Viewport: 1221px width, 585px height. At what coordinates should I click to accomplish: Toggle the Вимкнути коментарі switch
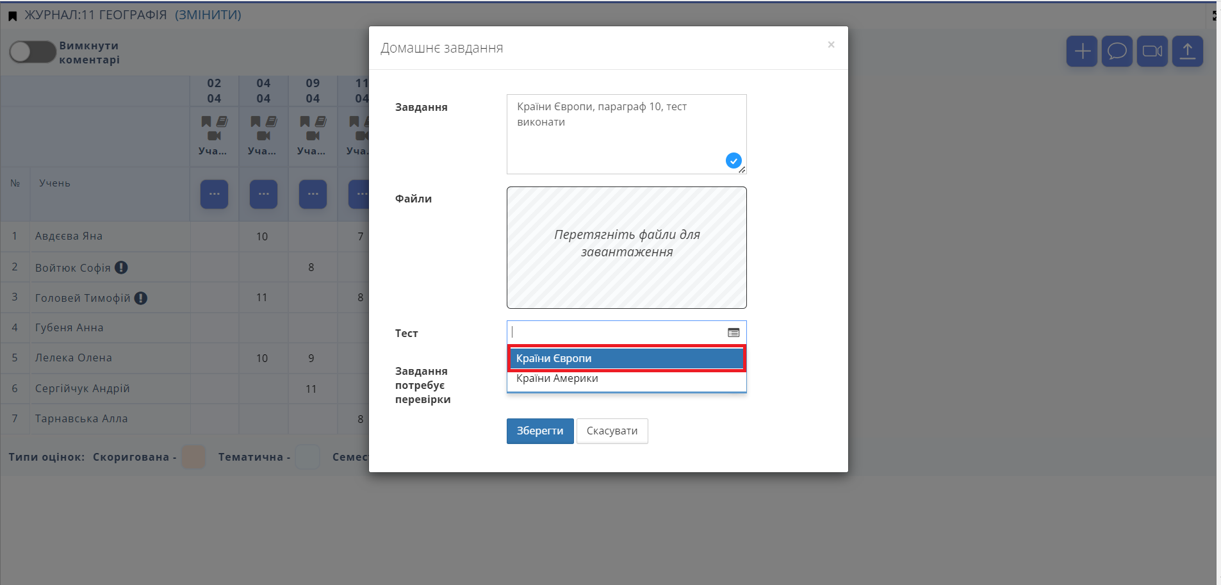[32, 53]
